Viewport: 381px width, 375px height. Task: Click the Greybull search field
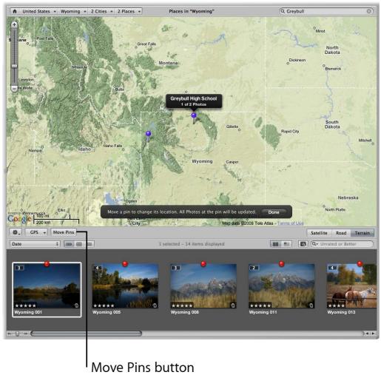tap(326, 11)
